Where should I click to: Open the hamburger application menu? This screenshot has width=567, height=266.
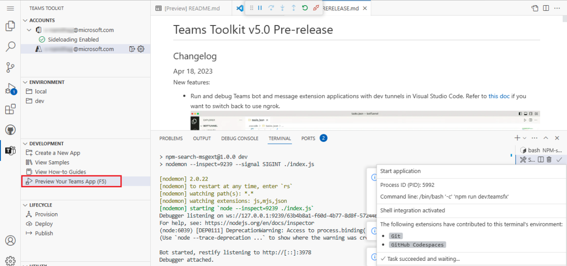[x=10, y=8]
